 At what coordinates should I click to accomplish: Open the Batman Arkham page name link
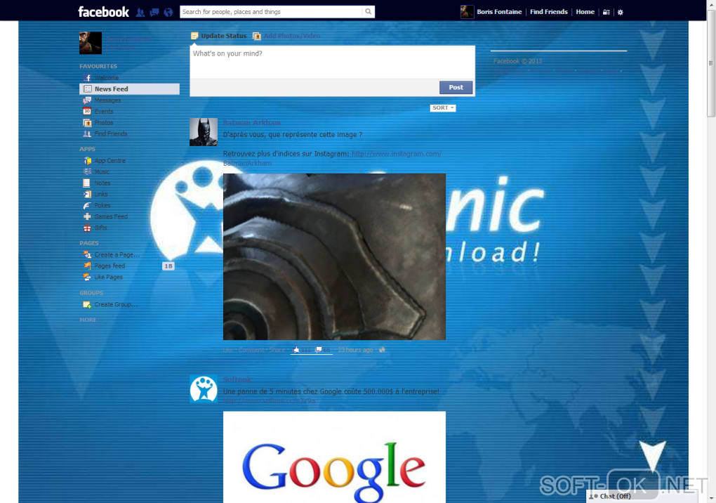(x=251, y=122)
